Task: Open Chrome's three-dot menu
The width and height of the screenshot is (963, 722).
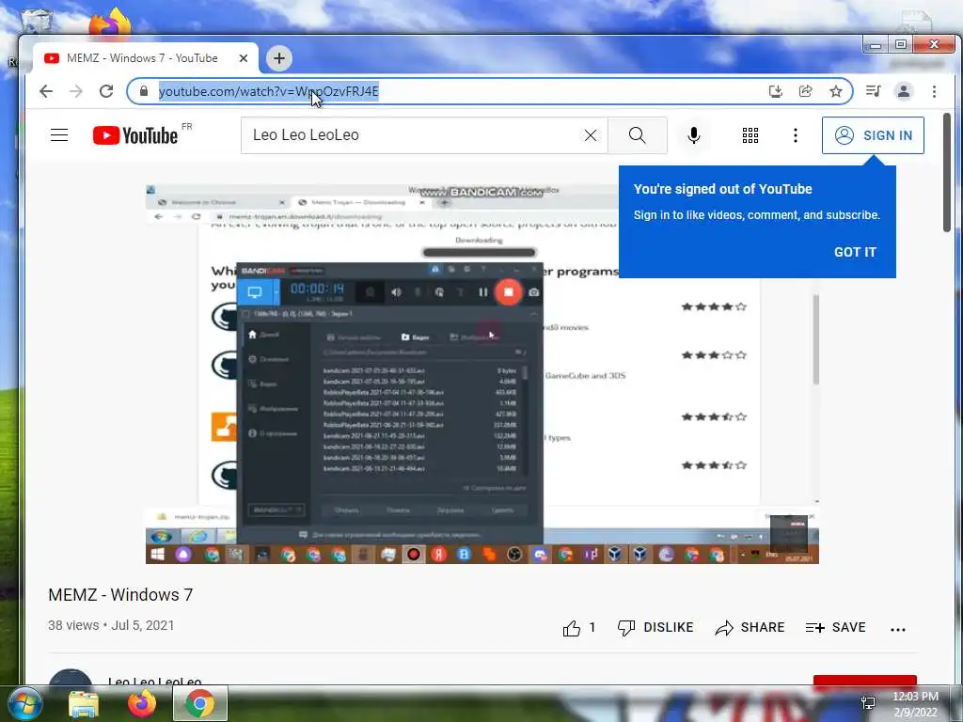Action: point(934,91)
